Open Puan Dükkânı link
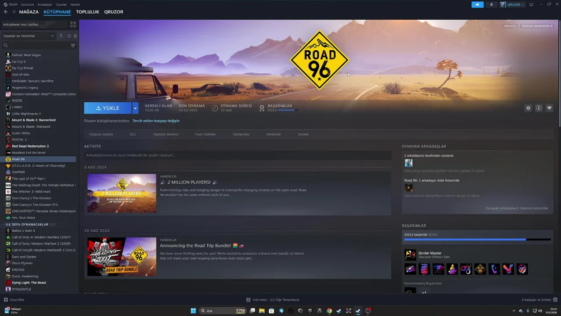Viewport: 561px width, 316px height. pyautogui.click(x=206, y=134)
